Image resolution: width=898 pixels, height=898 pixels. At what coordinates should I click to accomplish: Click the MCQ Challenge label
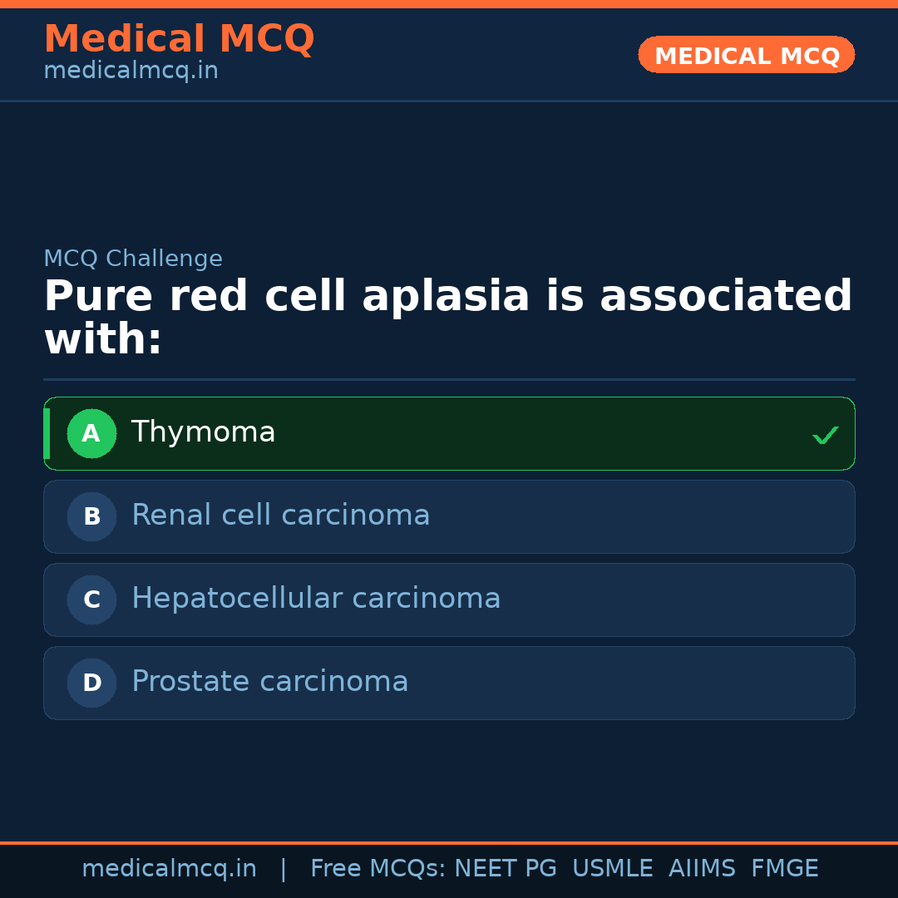133,259
